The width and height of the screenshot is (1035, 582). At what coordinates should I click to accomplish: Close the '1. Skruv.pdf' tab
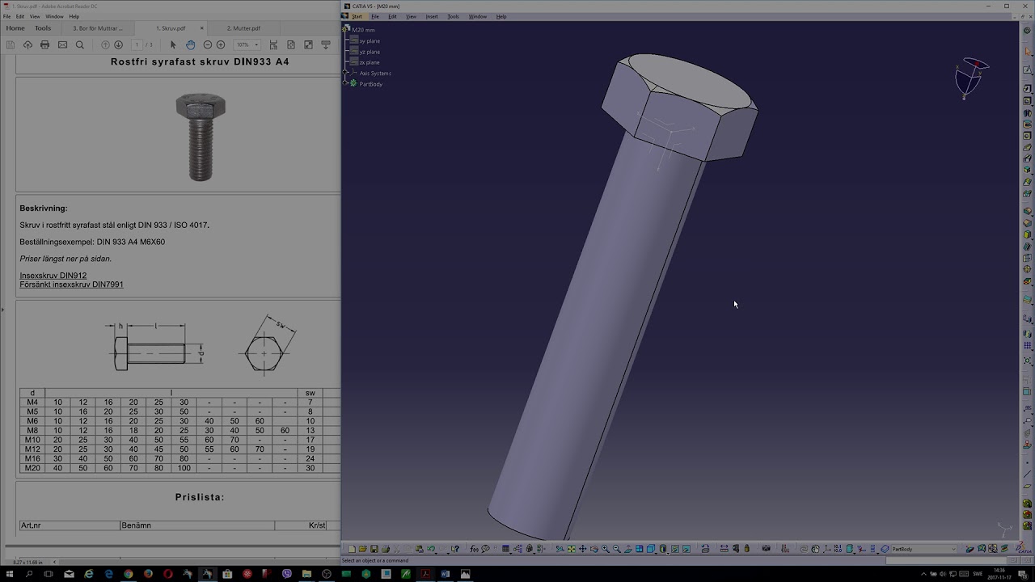pyautogui.click(x=202, y=28)
